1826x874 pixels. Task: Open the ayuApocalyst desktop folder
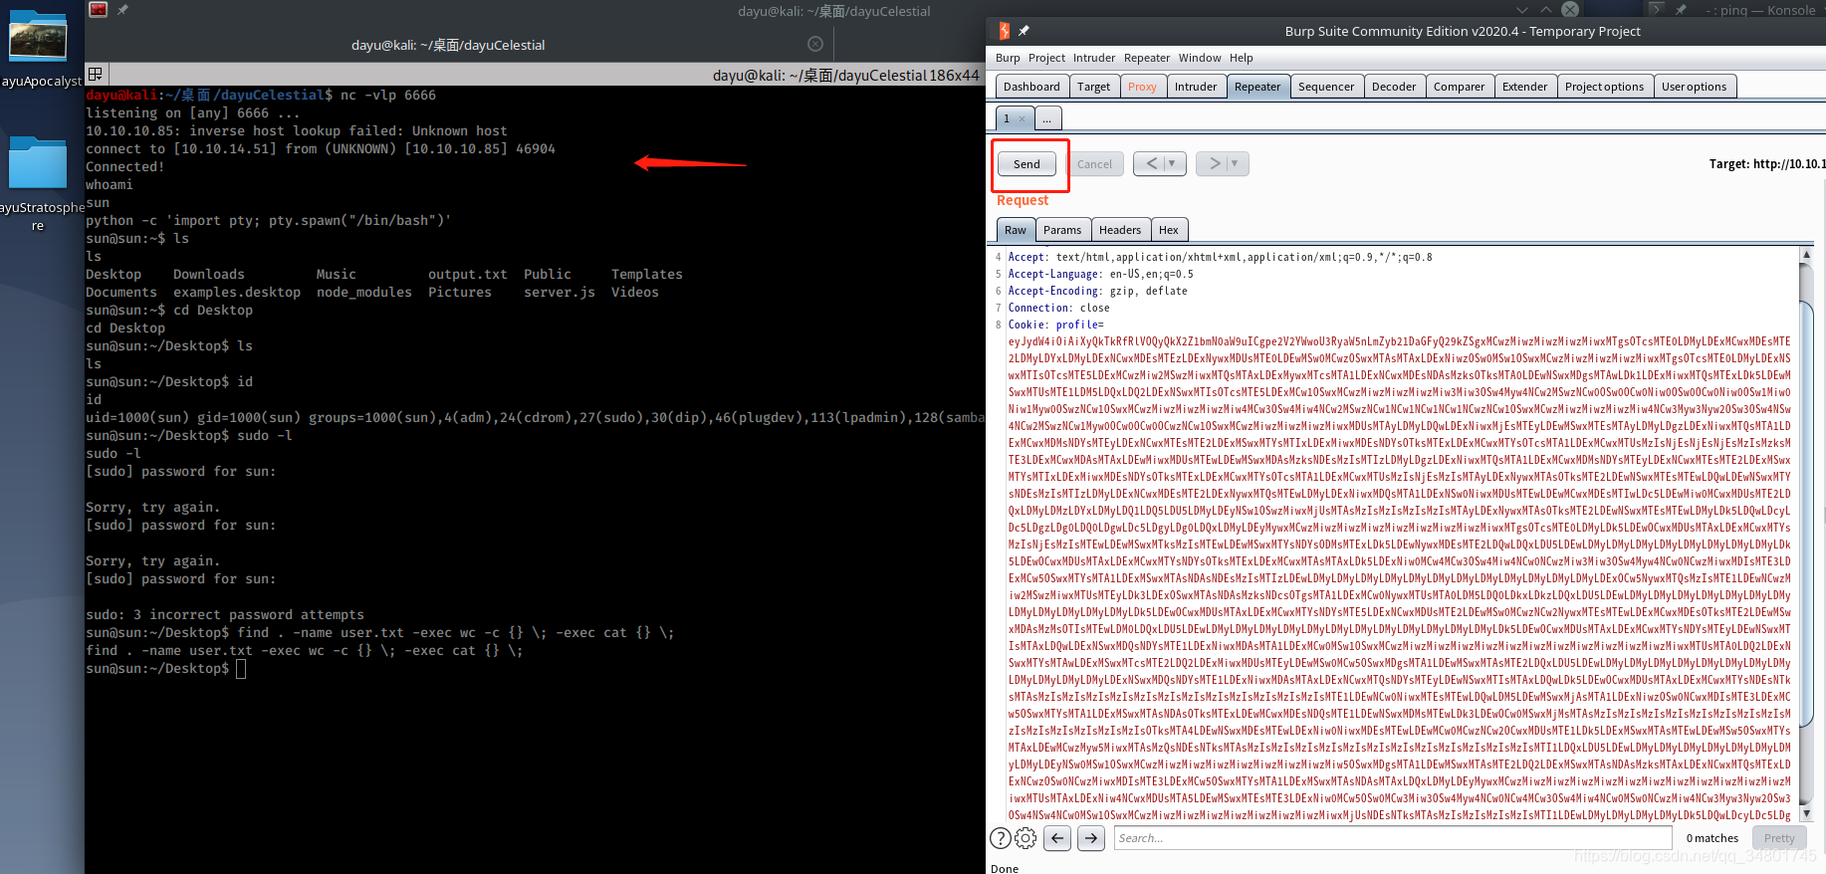[38, 50]
